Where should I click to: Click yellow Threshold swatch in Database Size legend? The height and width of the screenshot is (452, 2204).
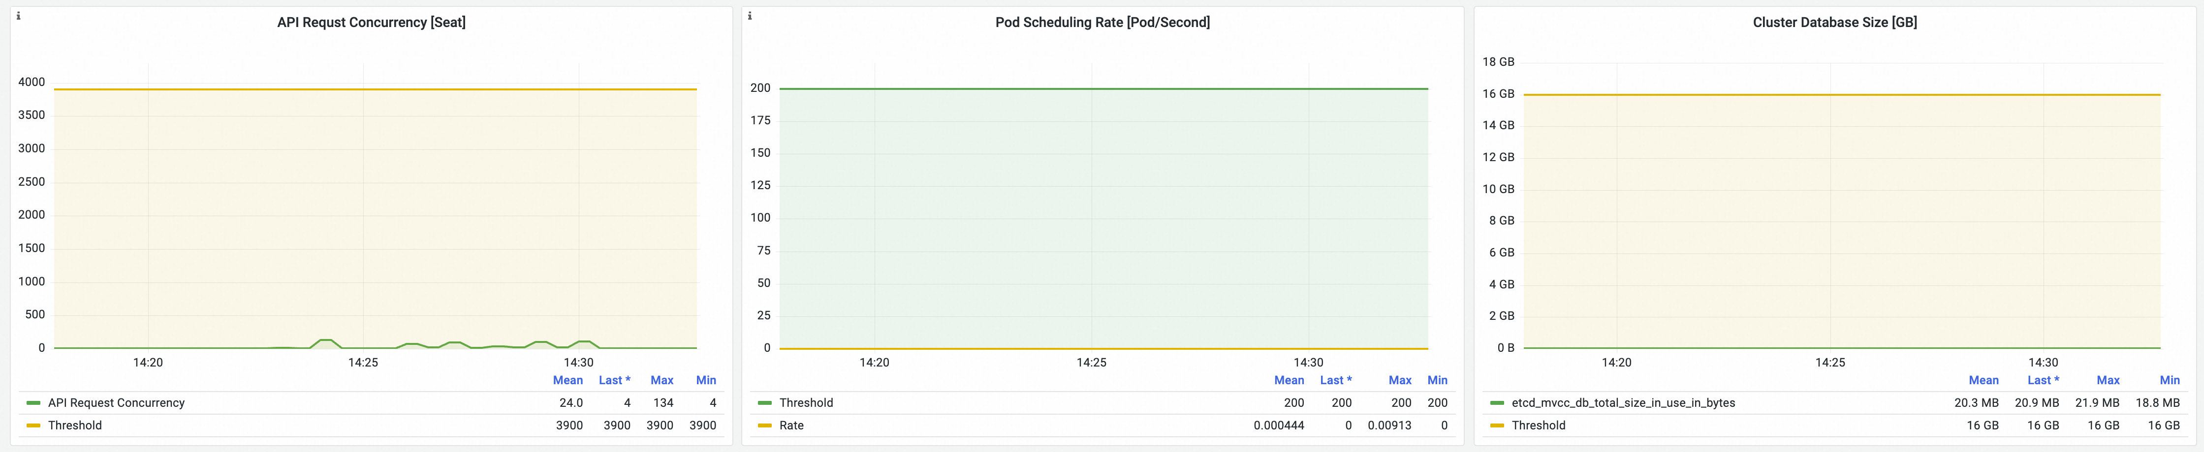1497,425
